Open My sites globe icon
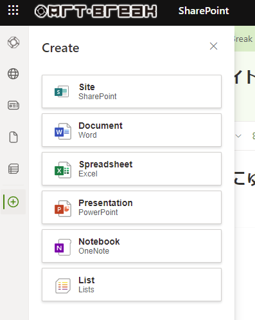The width and height of the screenshot is (255, 320). (13, 74)
